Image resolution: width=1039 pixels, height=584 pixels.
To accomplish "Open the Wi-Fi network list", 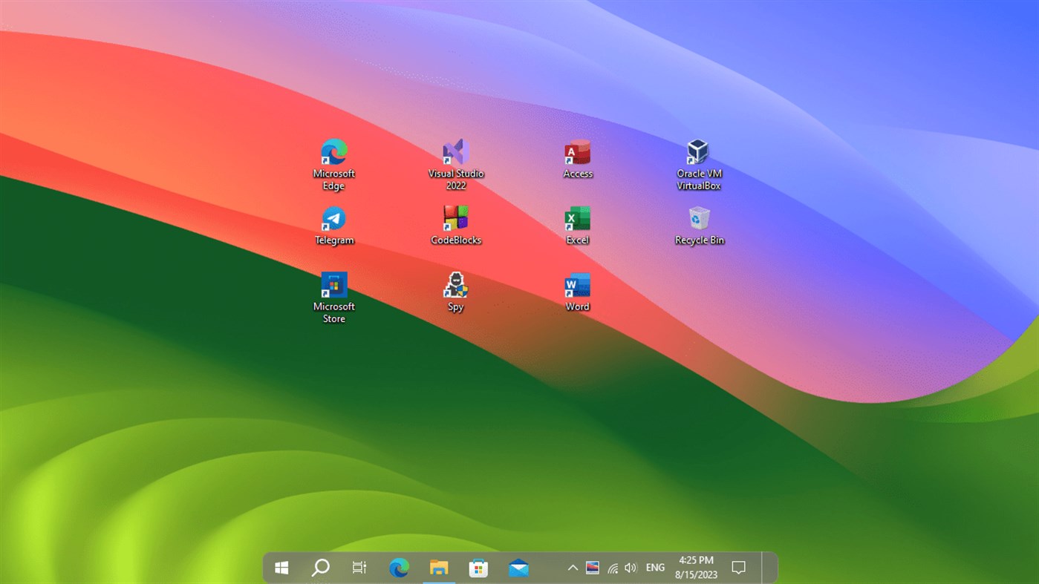I will tap(612, 567).
